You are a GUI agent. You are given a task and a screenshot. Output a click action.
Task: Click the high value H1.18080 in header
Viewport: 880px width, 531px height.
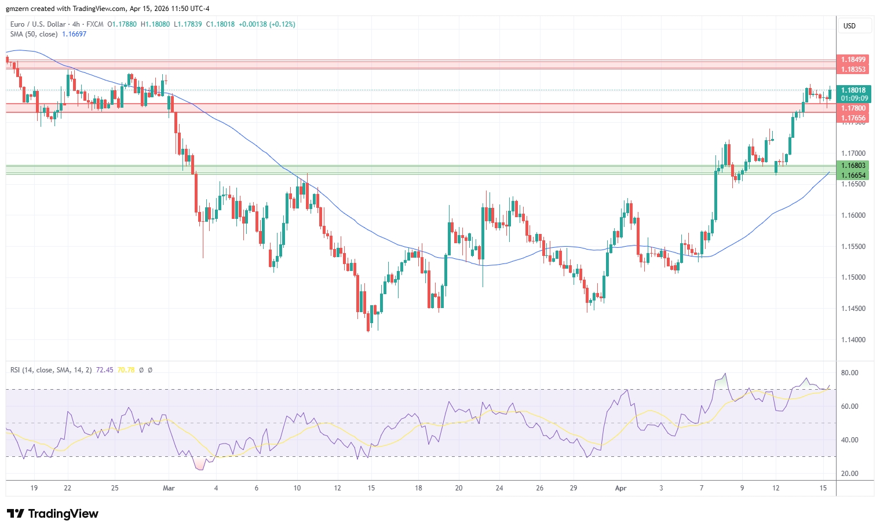coord(155,24)
